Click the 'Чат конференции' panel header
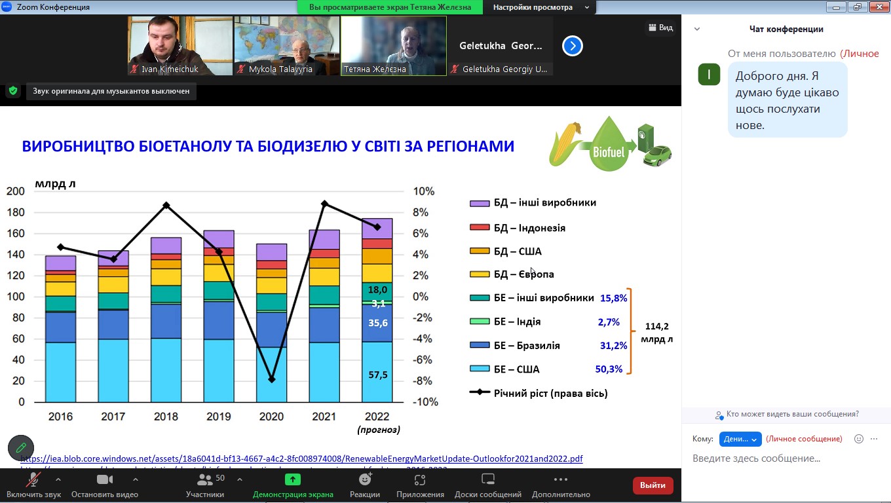Viewport: 891px width, 503px height. 786,29
